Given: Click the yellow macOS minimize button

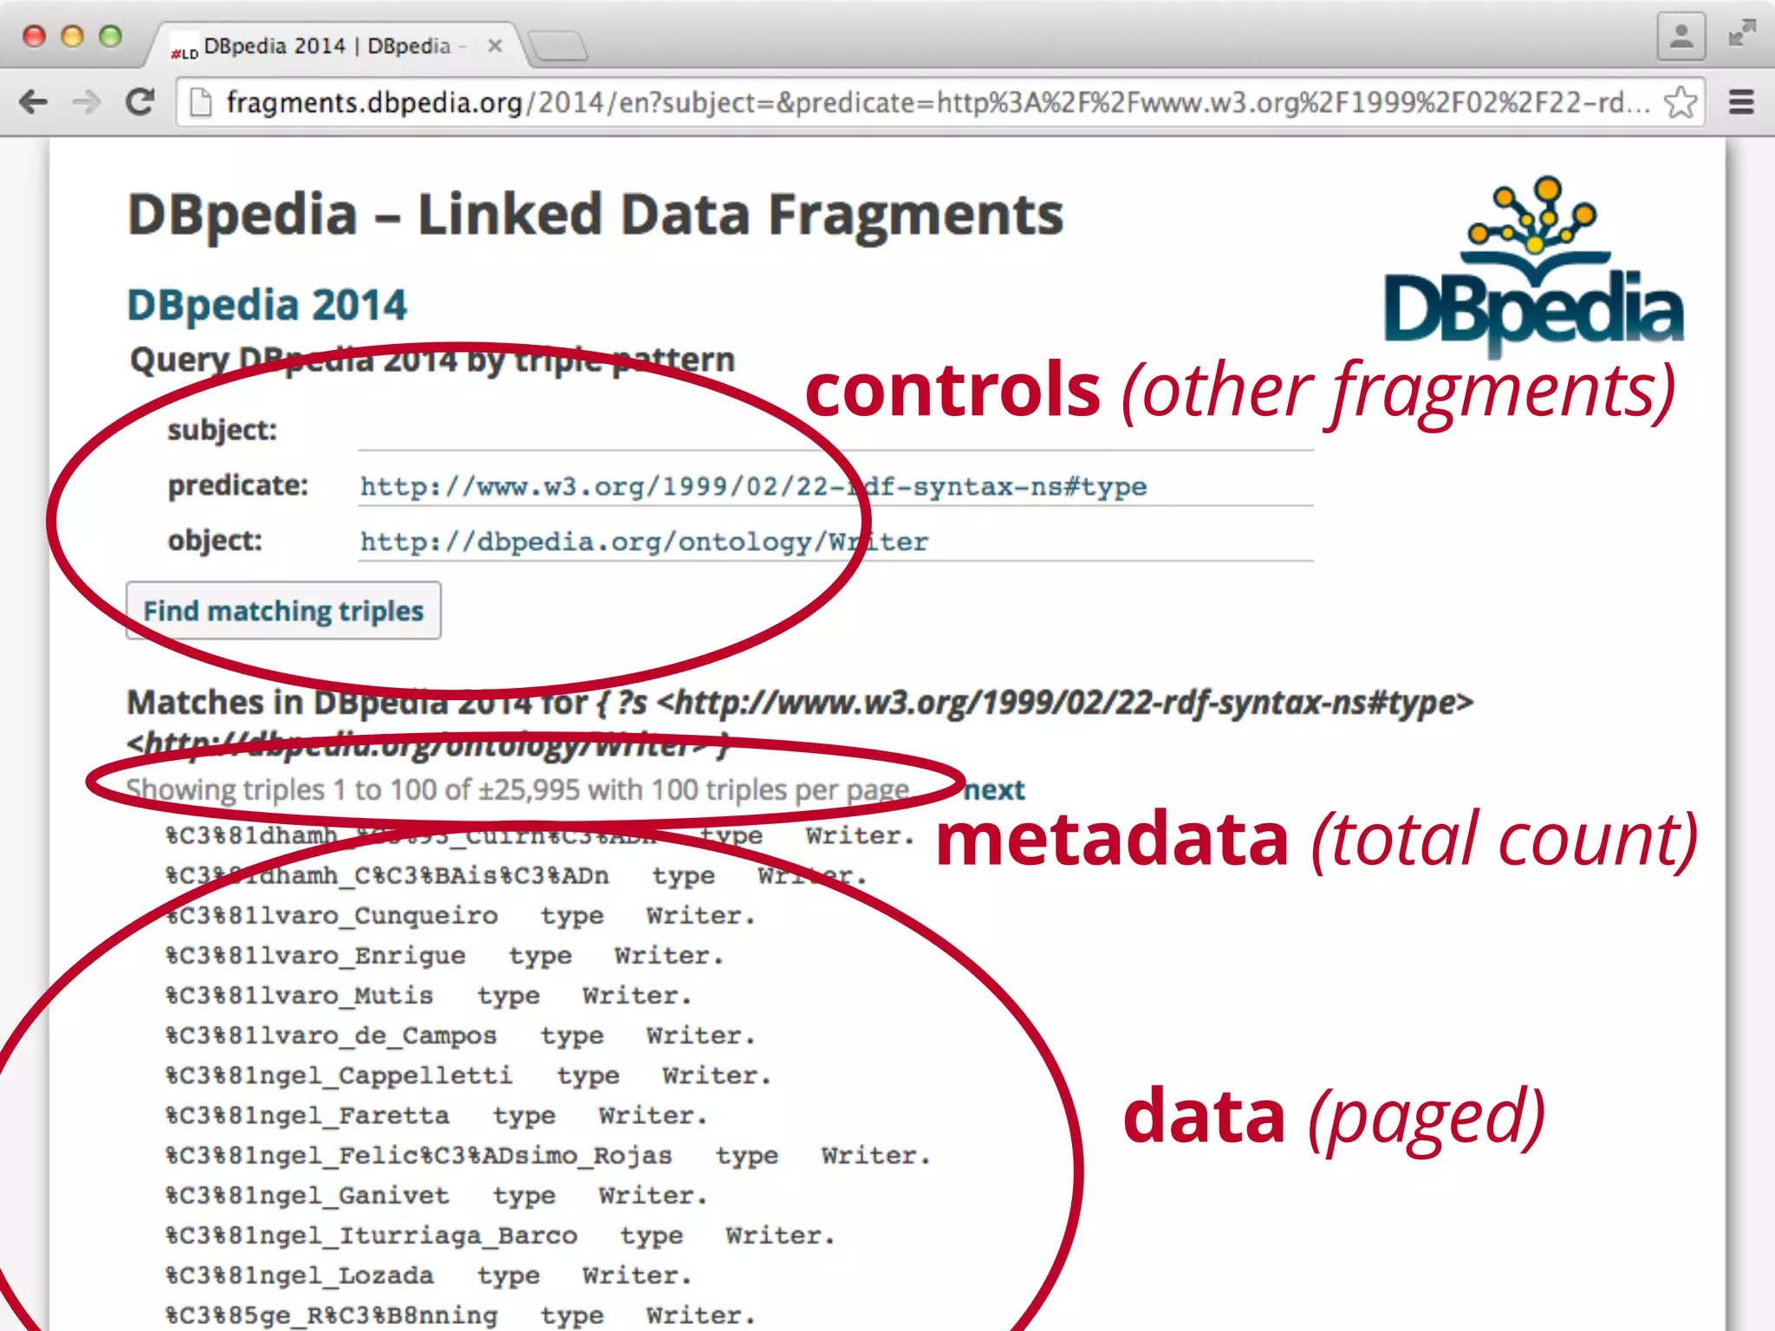Looking at the screenshot, I should [73, 36].
